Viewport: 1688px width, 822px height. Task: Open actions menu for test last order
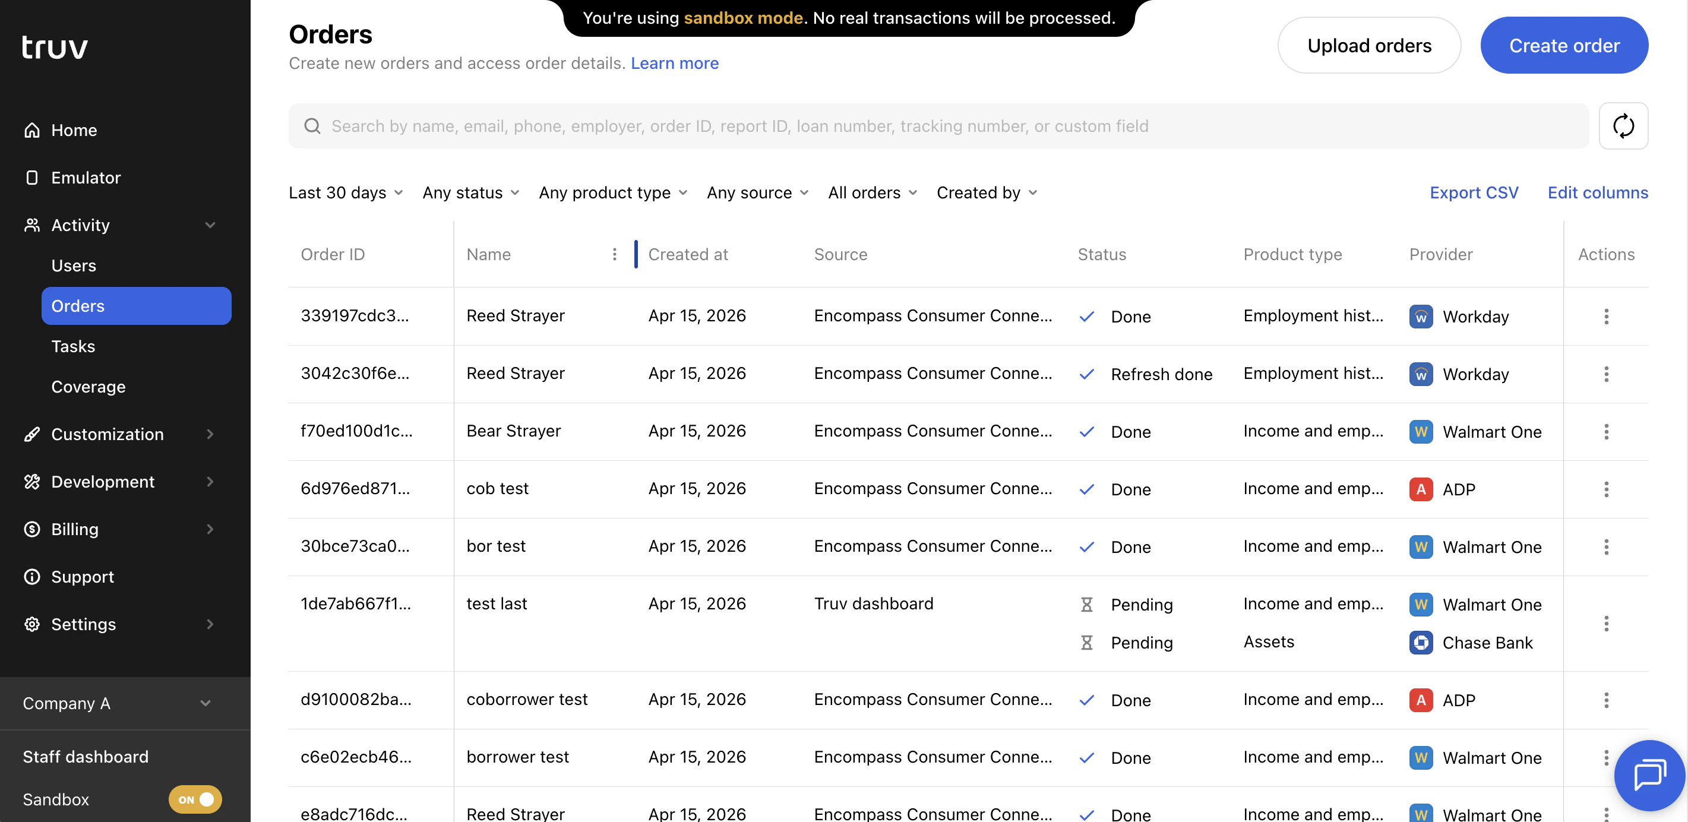[1606, 624]
